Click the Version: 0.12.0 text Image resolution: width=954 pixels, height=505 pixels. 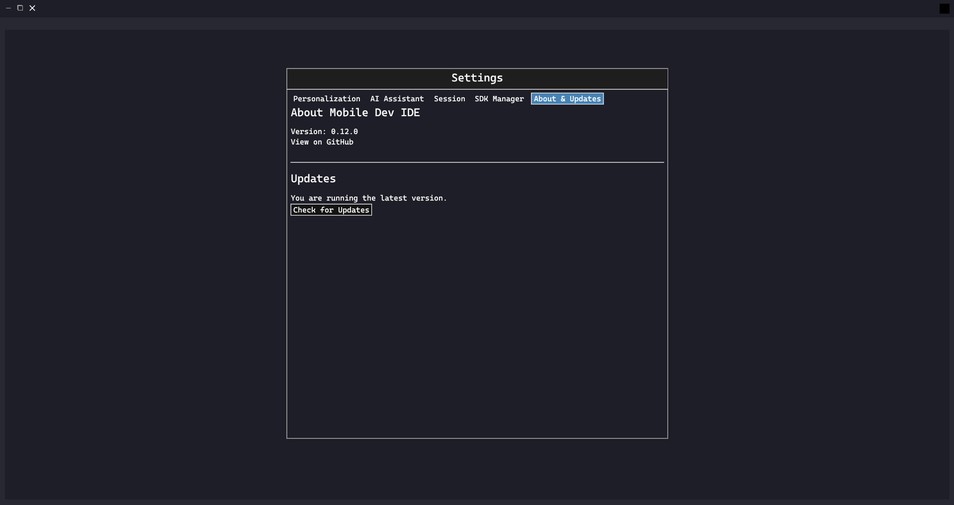(324, 132)
